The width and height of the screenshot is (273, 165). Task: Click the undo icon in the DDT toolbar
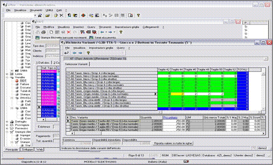[x=75, y=32]
